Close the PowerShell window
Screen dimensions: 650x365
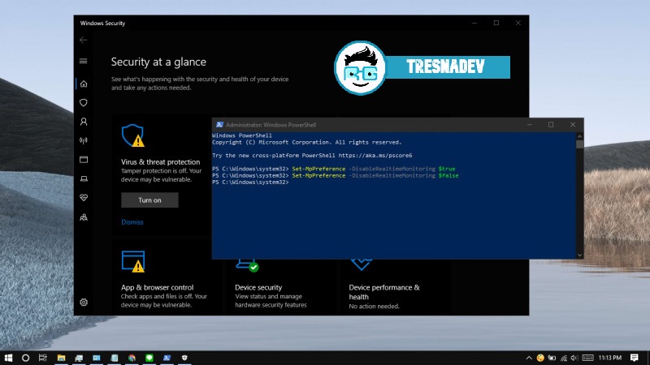pos(573,125)
